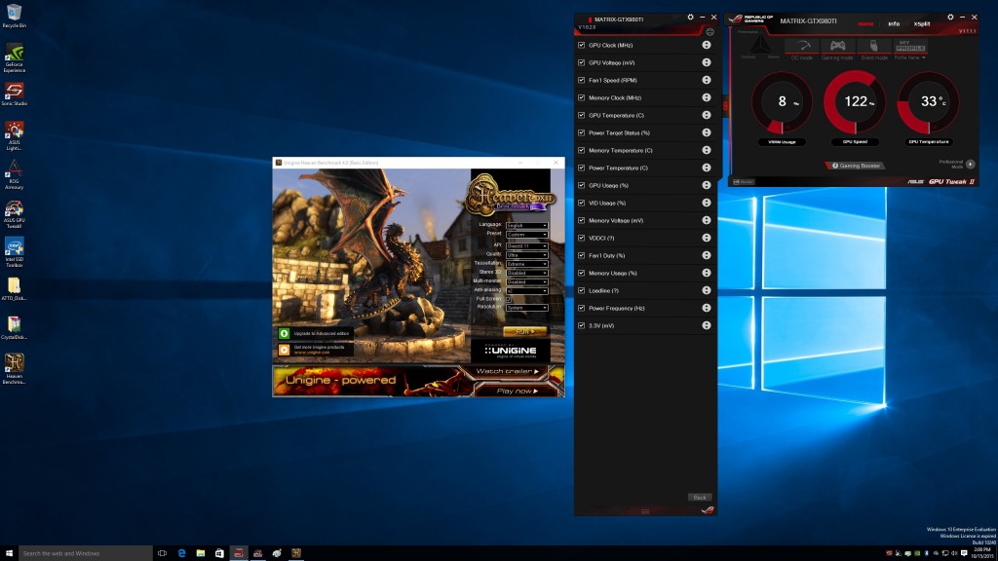
Task: Open the Recycle Bin desktop icon
Action: pyautogui.click(x=14, y=16)
